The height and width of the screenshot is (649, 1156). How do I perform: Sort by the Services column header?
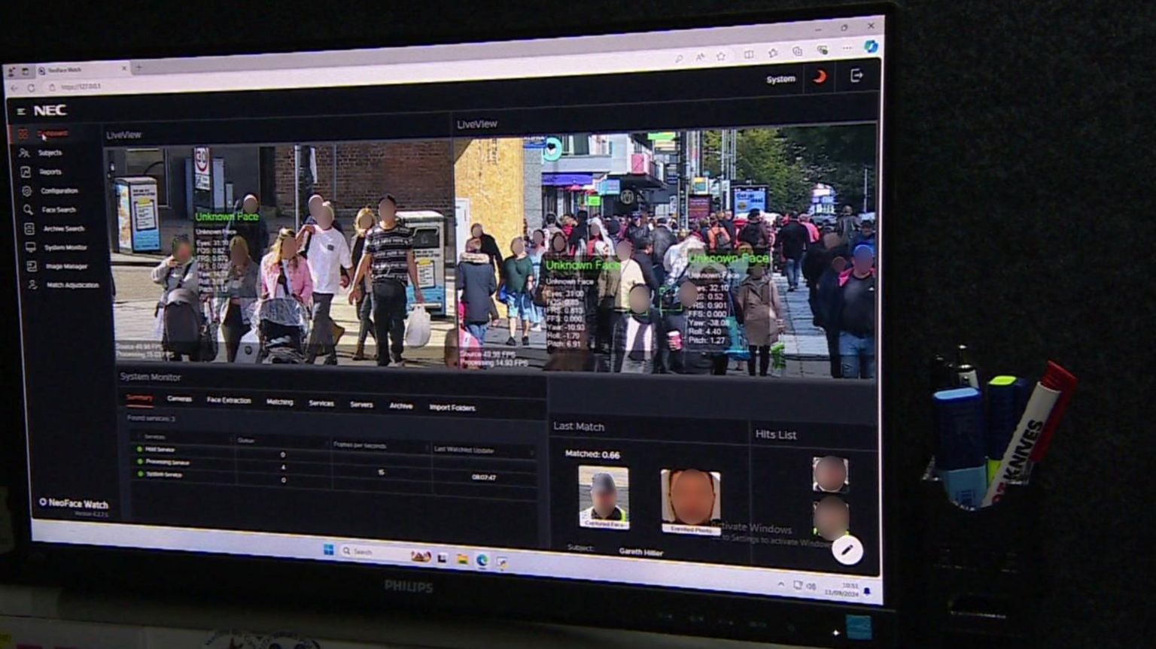pos(155,437)
